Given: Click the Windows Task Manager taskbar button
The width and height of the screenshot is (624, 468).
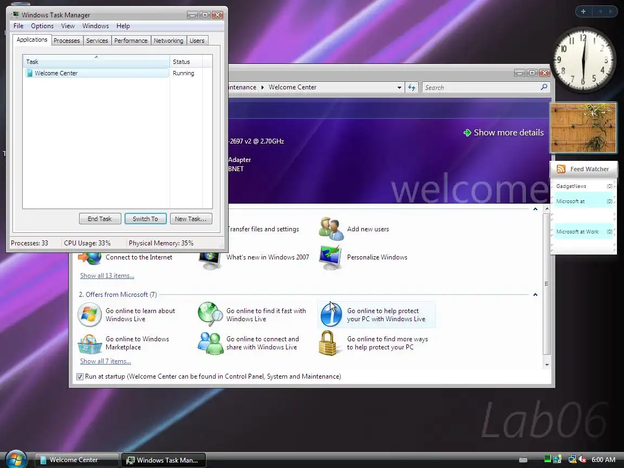Looking at the screenshot, I should click(163, 460).
